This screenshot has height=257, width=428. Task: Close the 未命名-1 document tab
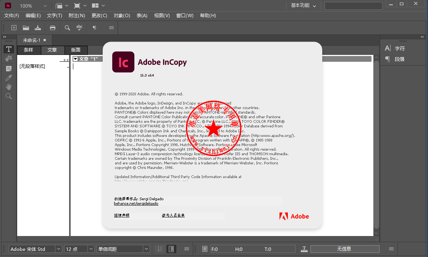pos(45,40)
